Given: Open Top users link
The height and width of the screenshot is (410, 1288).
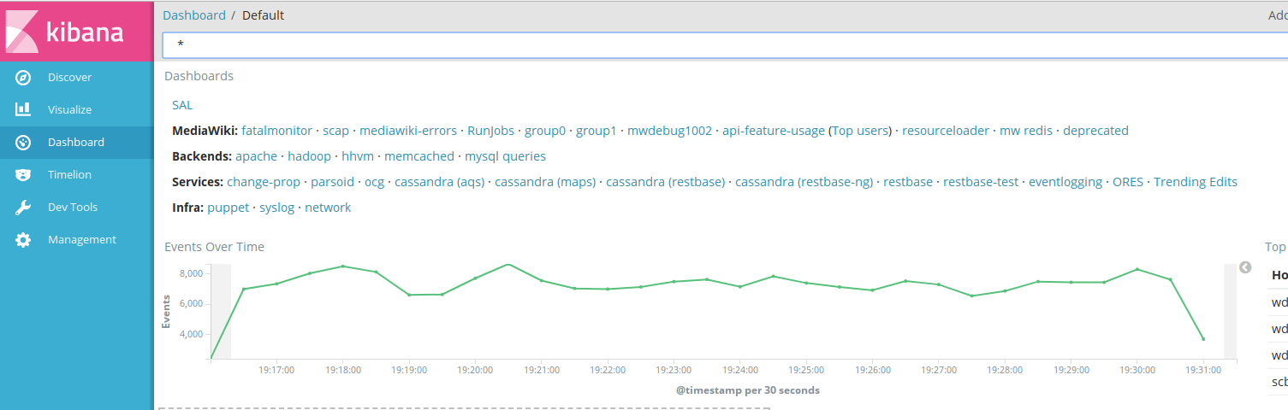Looking at the screenshot, I should [x=861, y=131].
